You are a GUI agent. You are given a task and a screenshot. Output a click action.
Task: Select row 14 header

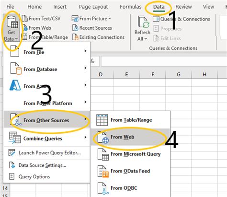tap(5, 188)
